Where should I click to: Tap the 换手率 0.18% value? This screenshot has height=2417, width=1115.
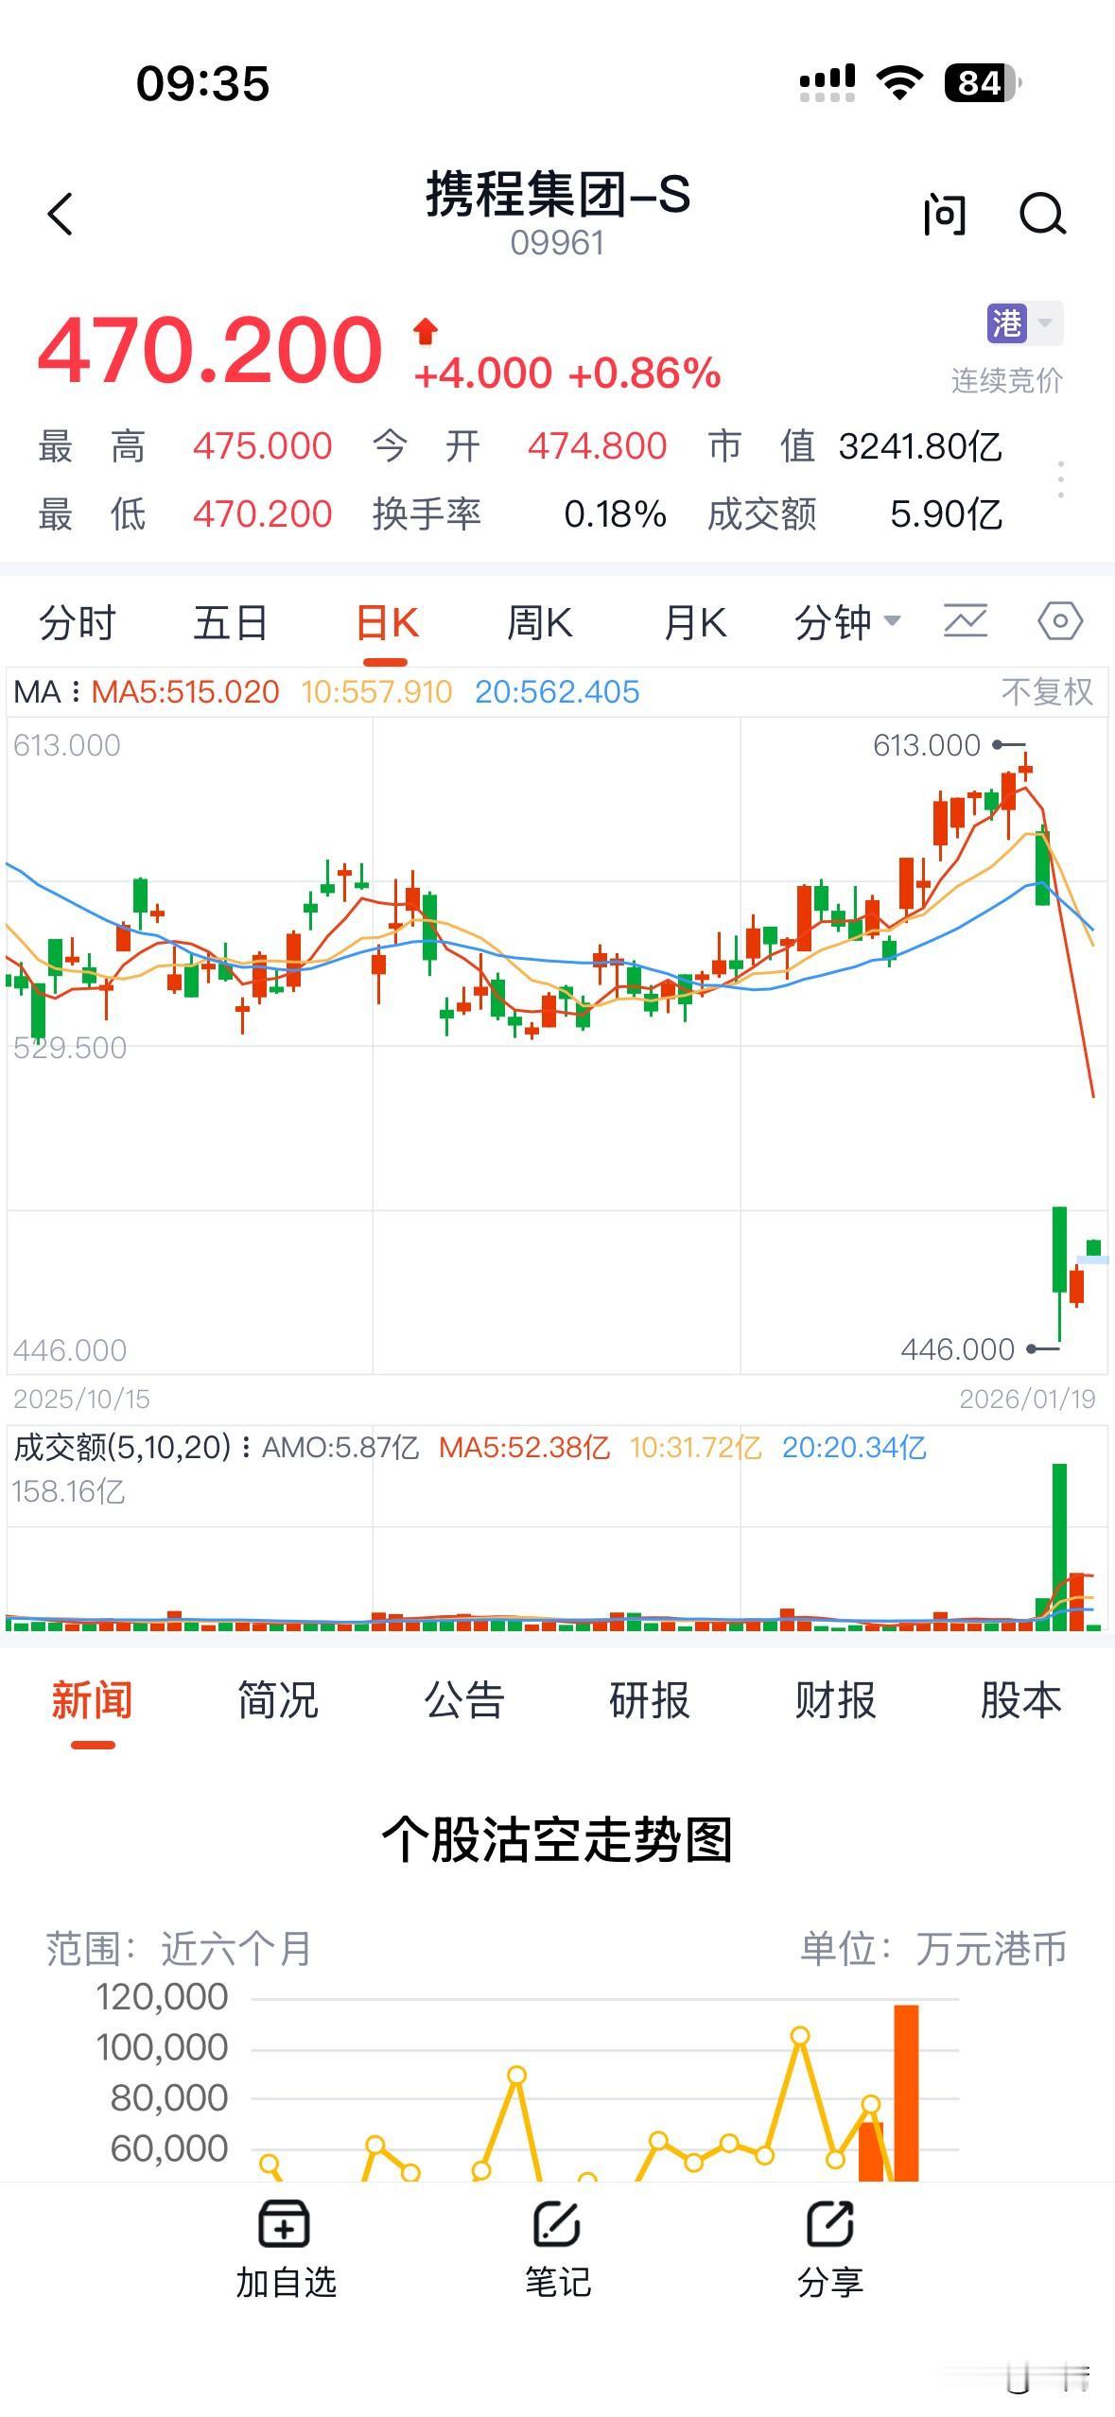coord(616,514)
